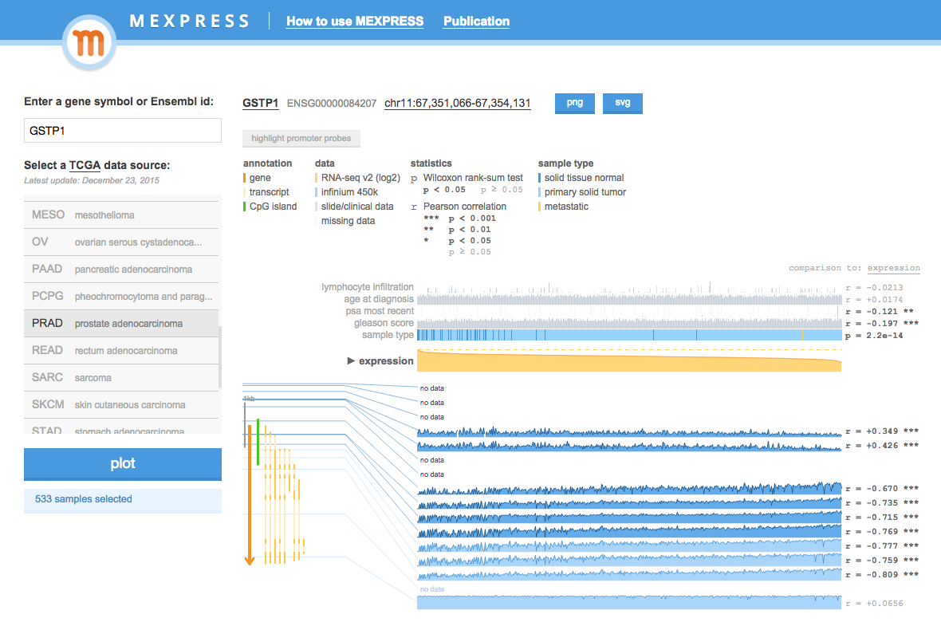Enable highlight promoter probes
This screenshot has height=622, width=941.
(301, 138)
